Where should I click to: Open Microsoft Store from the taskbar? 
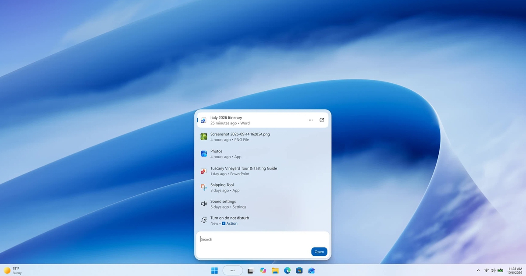(299, 270)
